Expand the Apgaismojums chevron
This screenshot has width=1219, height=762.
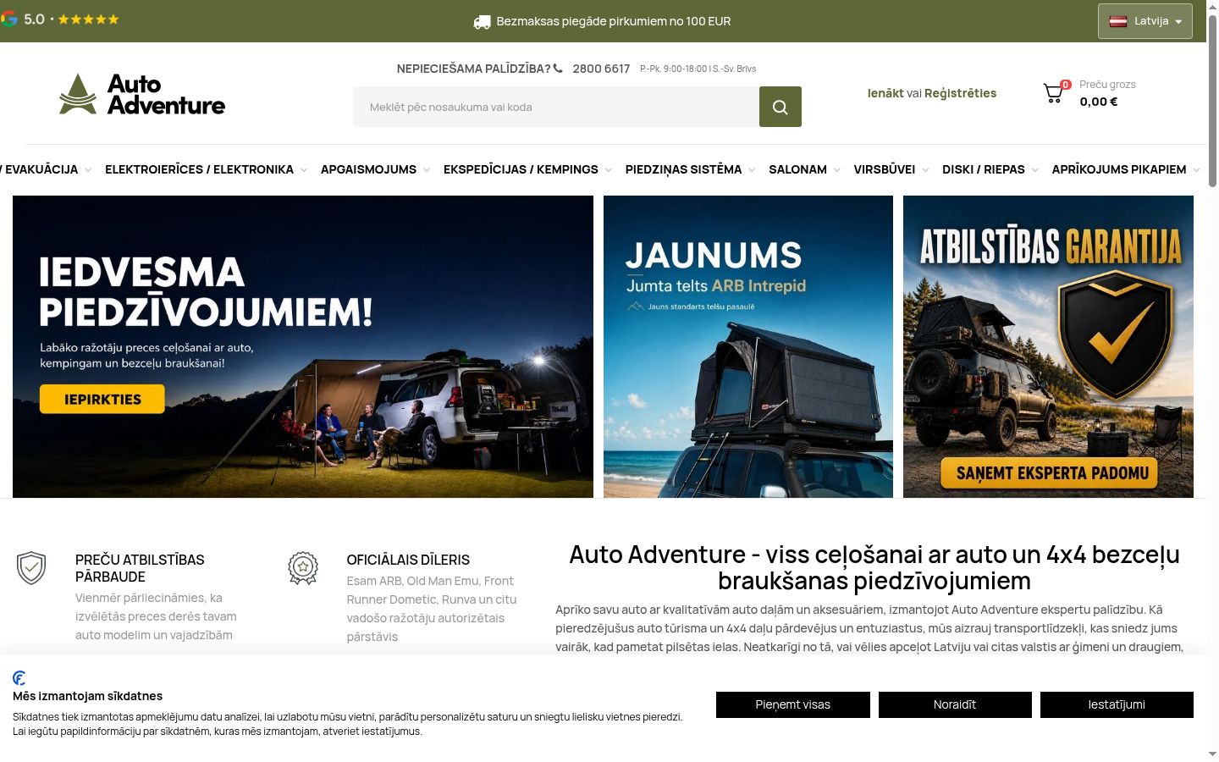pyautogui.click(x=427, y=170)
